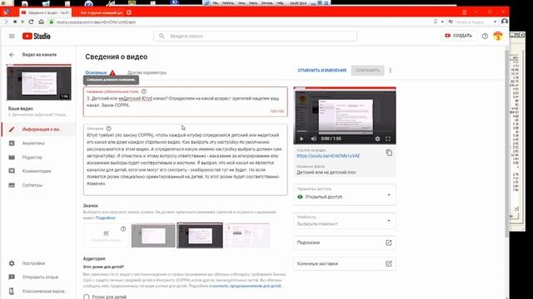Image resolution: width=533 pixels, height=299 pixels.
Task: Open Комментарии in the sidebar
Action: pyautogui.click(x=37, y=171)
